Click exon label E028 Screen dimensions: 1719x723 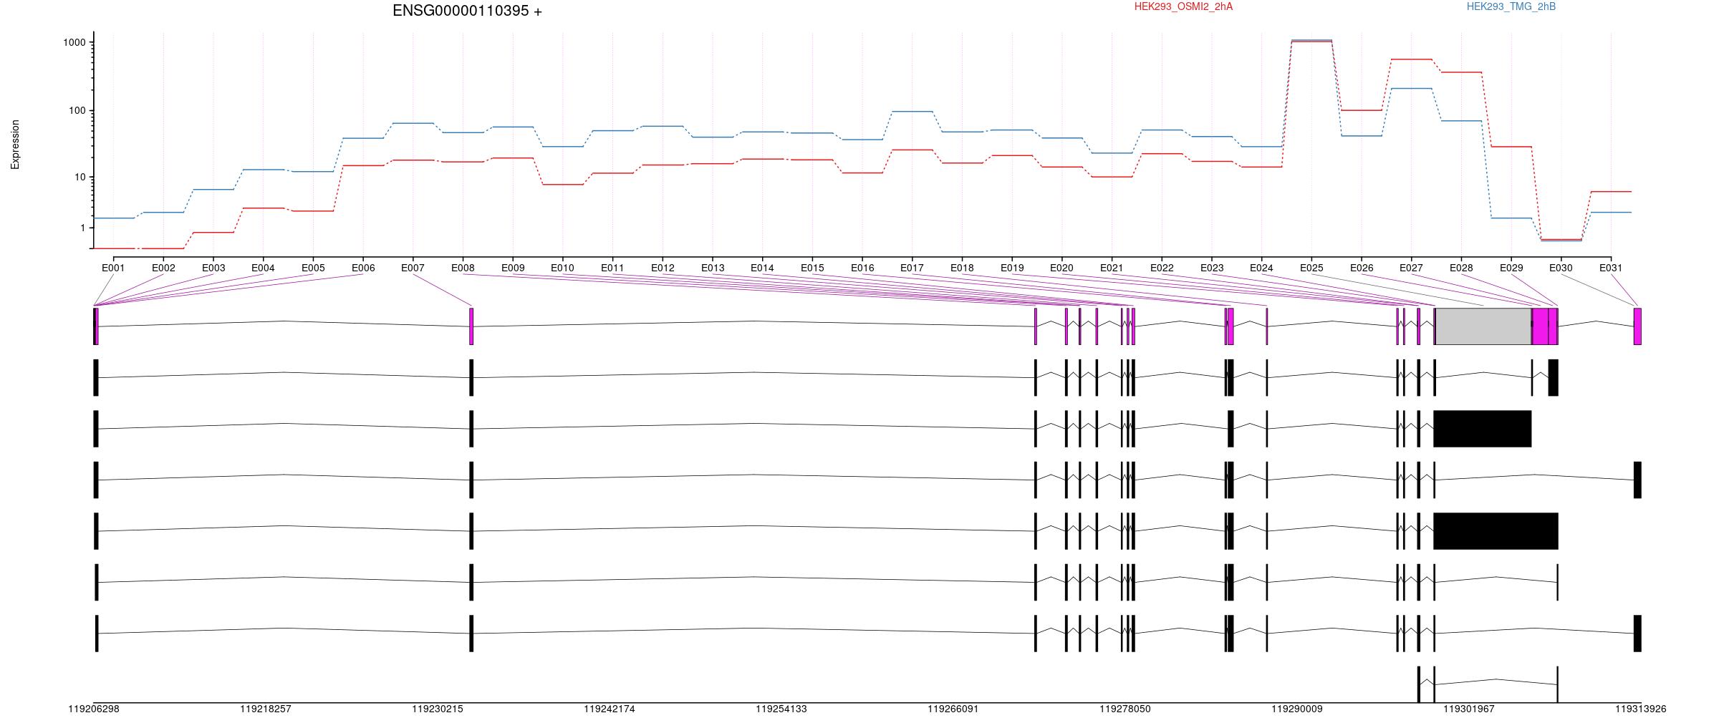(x=1461, y=268)
